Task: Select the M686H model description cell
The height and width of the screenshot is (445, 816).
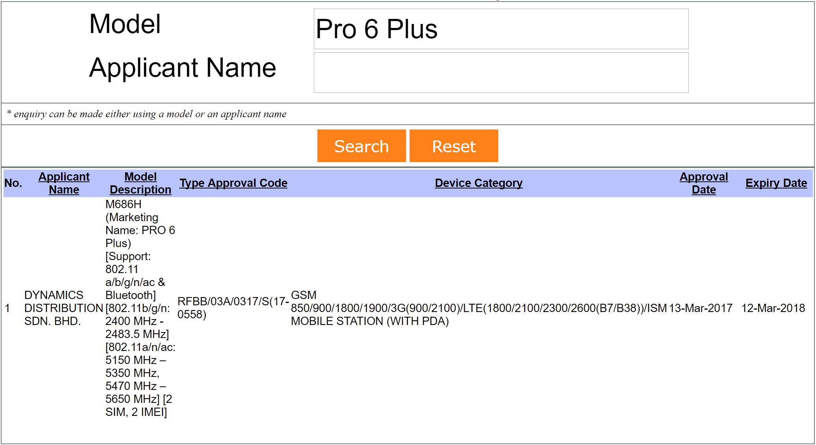Action: click(x=140, y=308)
